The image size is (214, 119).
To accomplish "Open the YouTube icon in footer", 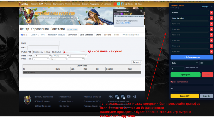I will [129, 97].
